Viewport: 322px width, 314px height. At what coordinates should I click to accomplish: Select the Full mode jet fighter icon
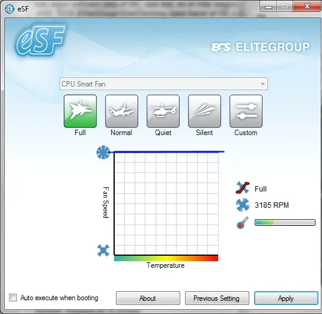80,111
